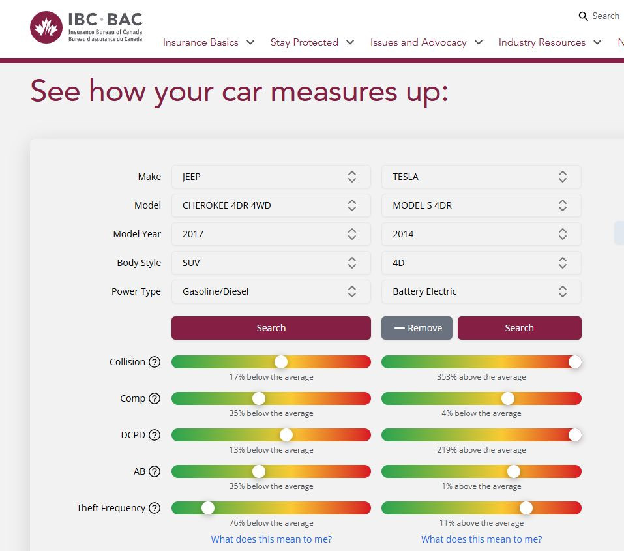Open the Comp help question mark
The height and width of the screenshot is (551, 624).
[x=155, y=398]
